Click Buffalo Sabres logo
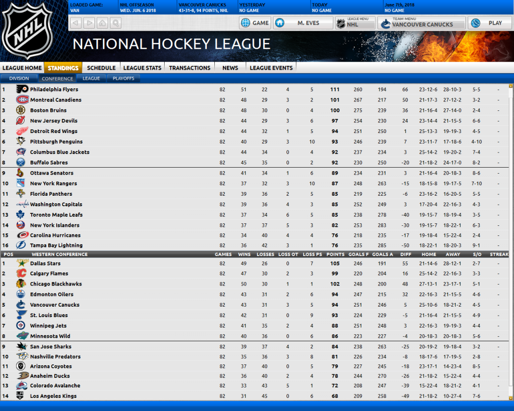514x411 pixels. (x=21, y=162)
